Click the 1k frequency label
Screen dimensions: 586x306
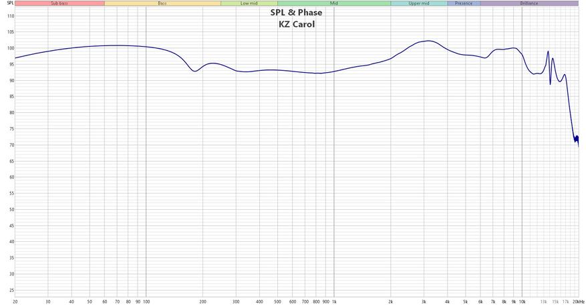click(334, 301)
